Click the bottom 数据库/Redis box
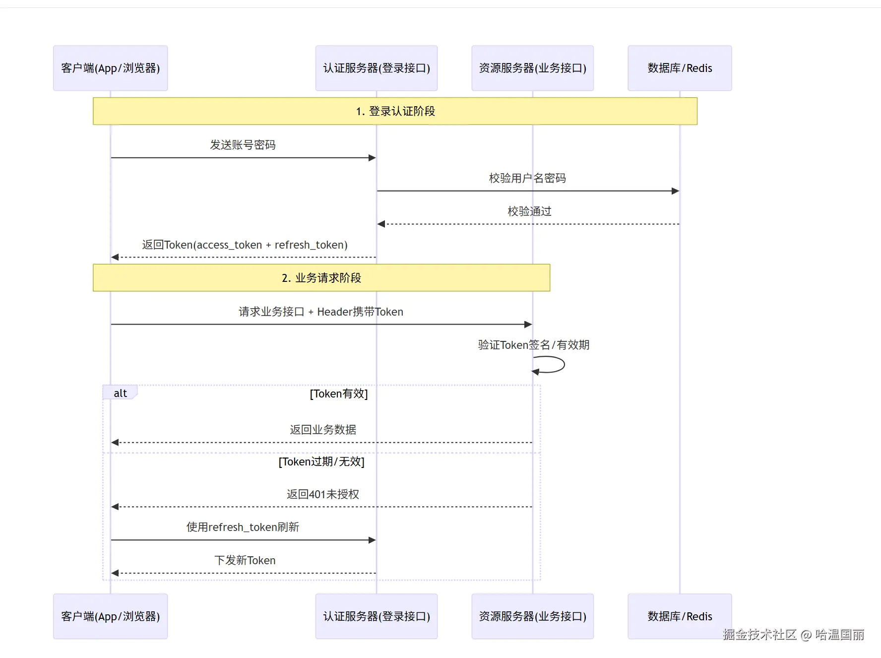The height and width of the screenshot is (658, 881). 679,616
